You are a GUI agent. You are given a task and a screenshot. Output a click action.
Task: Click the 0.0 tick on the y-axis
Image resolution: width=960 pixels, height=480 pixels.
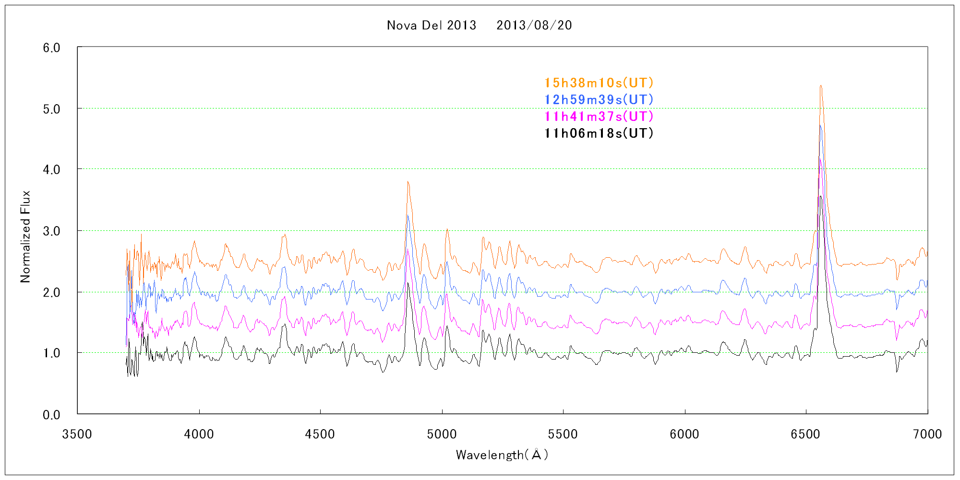coord(51,415)
